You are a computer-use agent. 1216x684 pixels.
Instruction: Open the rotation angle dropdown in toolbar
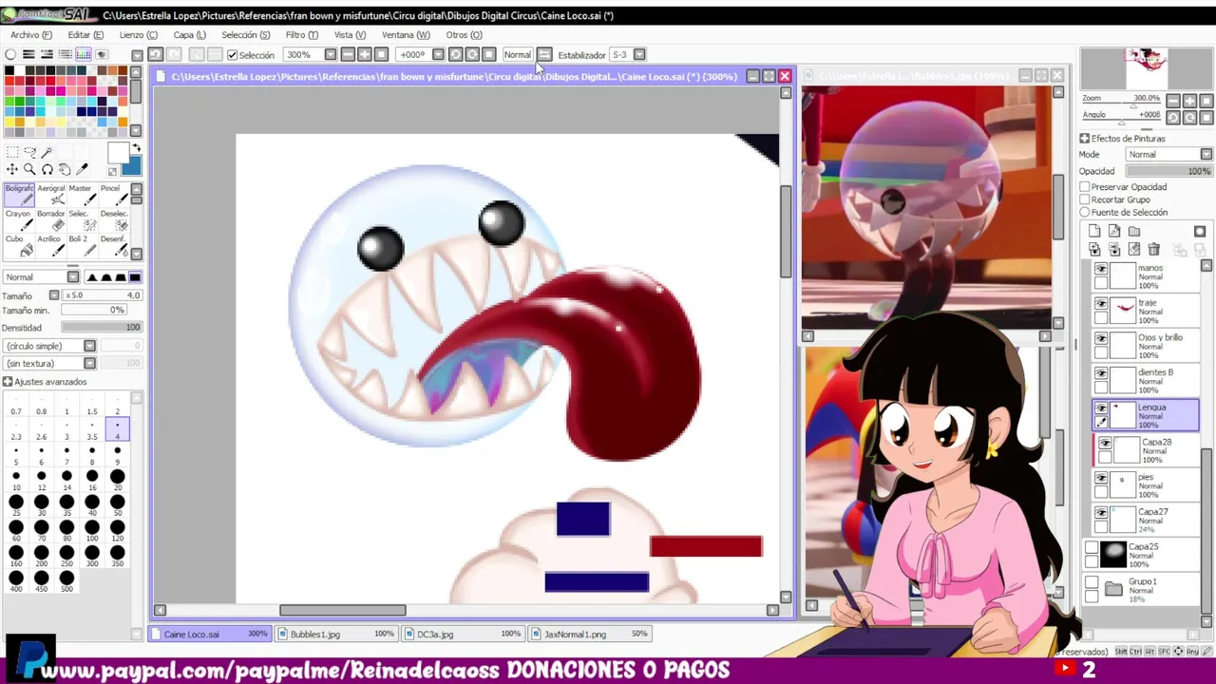click(x=438, y=54)
